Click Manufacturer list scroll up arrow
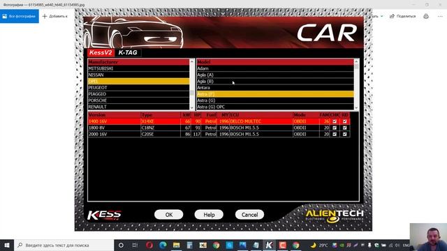Screen dimensions: 447x251 click(x=191, y=61)
